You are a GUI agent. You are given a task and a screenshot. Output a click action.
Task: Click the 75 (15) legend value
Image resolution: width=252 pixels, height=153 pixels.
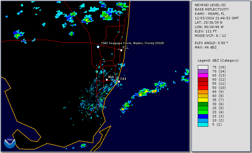(219, 67)
